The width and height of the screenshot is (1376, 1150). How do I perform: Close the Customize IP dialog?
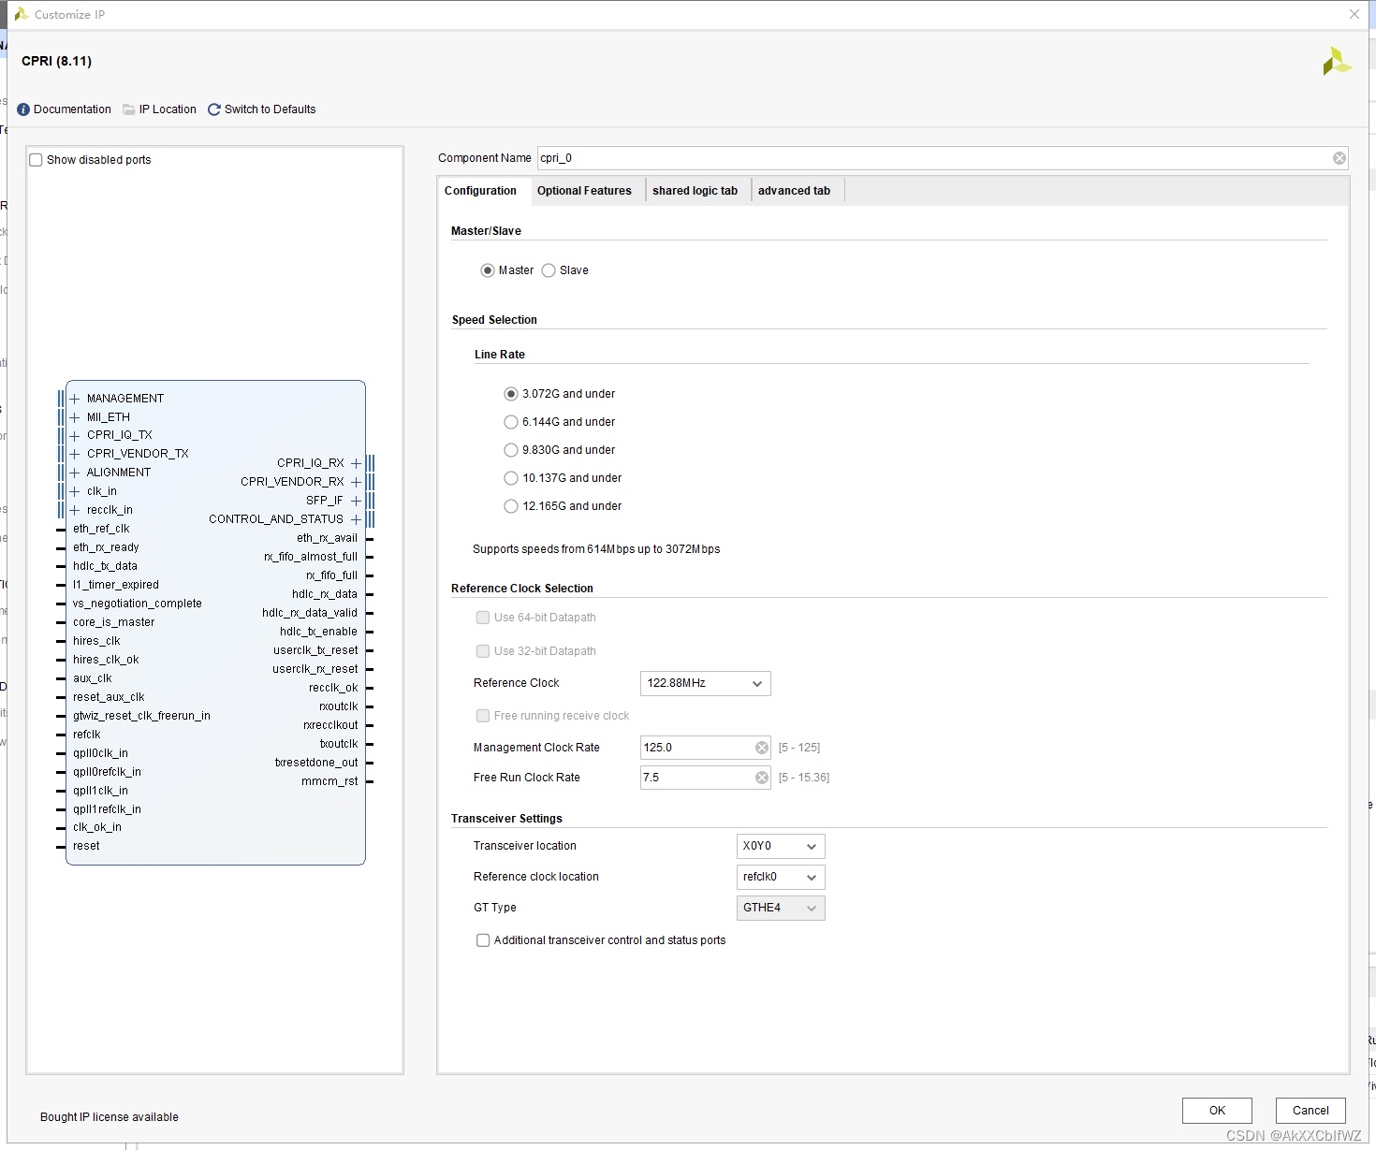tap(1354, 14)
